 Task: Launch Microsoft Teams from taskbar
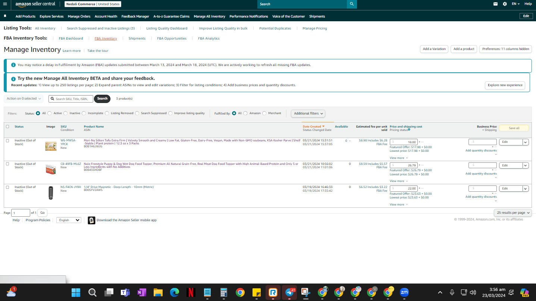[125, 292]
